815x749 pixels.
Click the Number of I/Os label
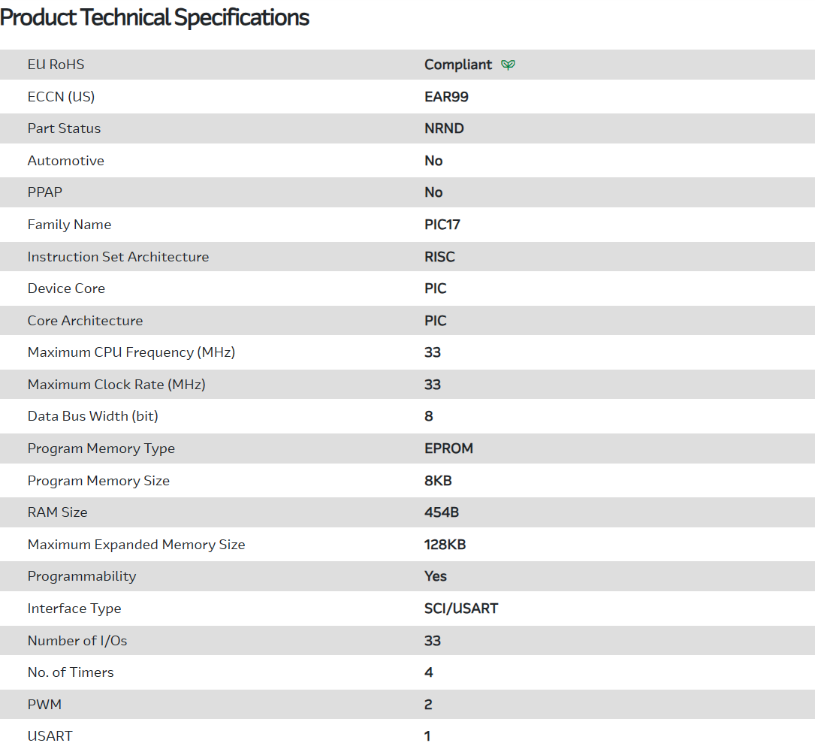(x=77, y=641)
